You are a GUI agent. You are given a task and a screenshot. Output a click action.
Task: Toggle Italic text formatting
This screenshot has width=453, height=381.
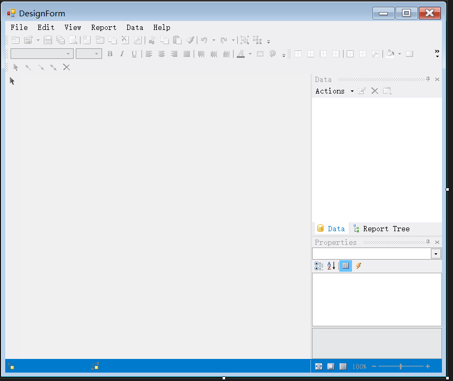(x=122, y=54)
